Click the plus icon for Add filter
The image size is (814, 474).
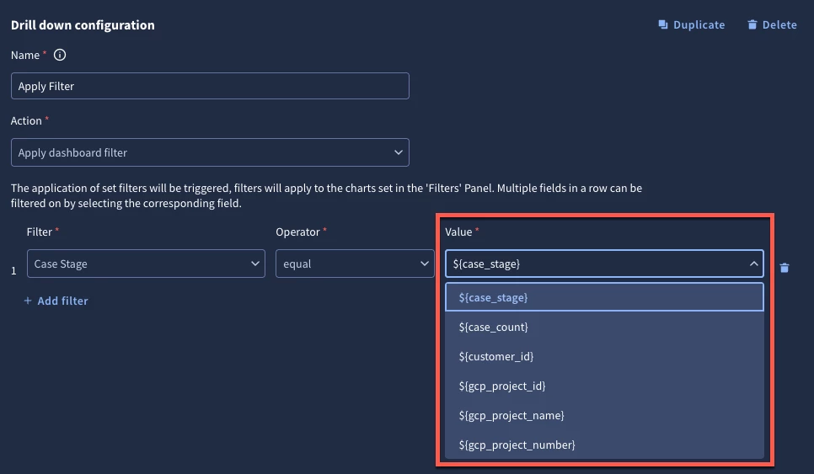click(x=28, y=301)
